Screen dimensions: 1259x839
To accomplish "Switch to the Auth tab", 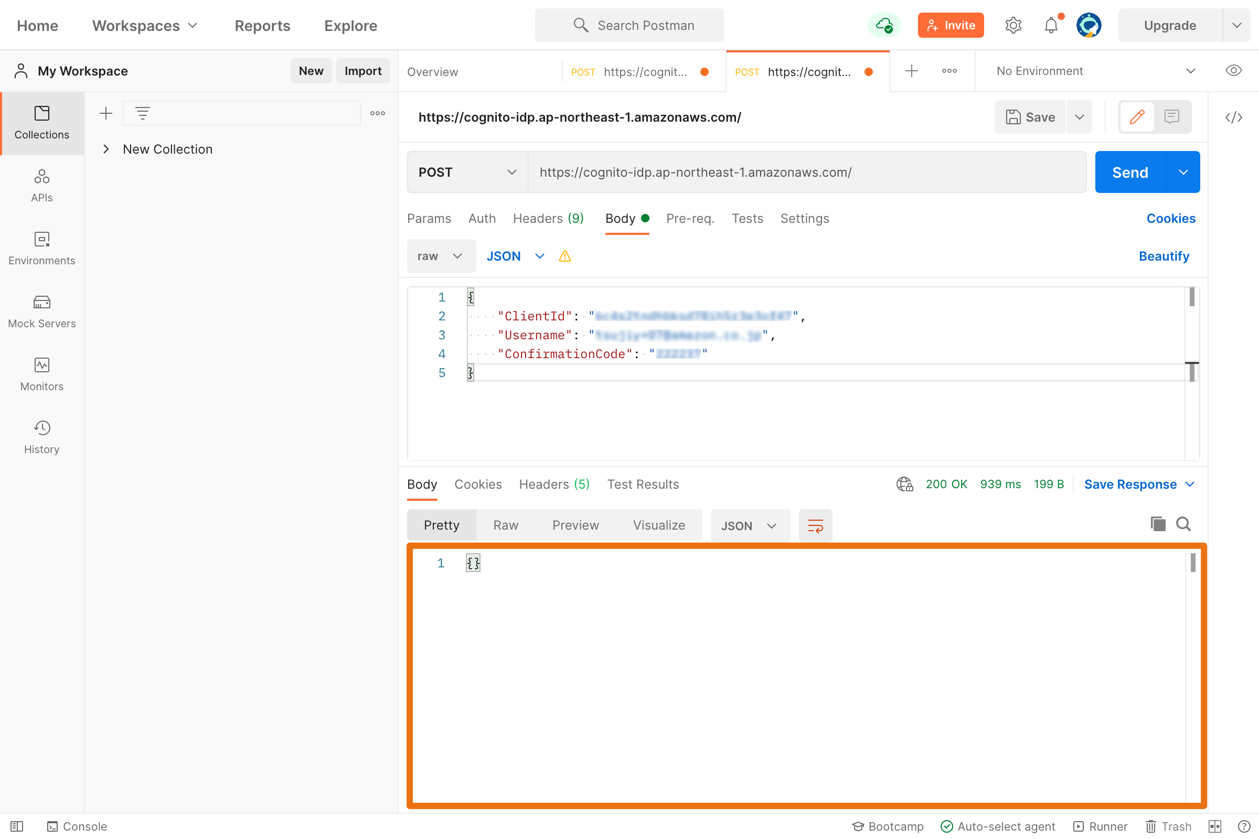I will 482,218.
